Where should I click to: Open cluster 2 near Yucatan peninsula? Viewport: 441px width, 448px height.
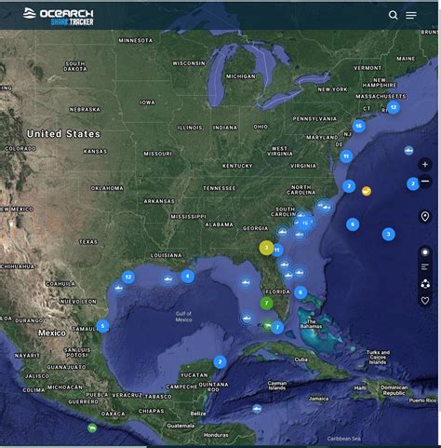point(220,362)
